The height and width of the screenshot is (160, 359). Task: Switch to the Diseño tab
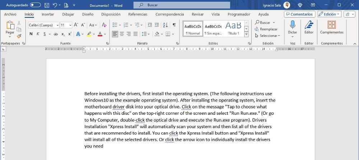point(88,14)
